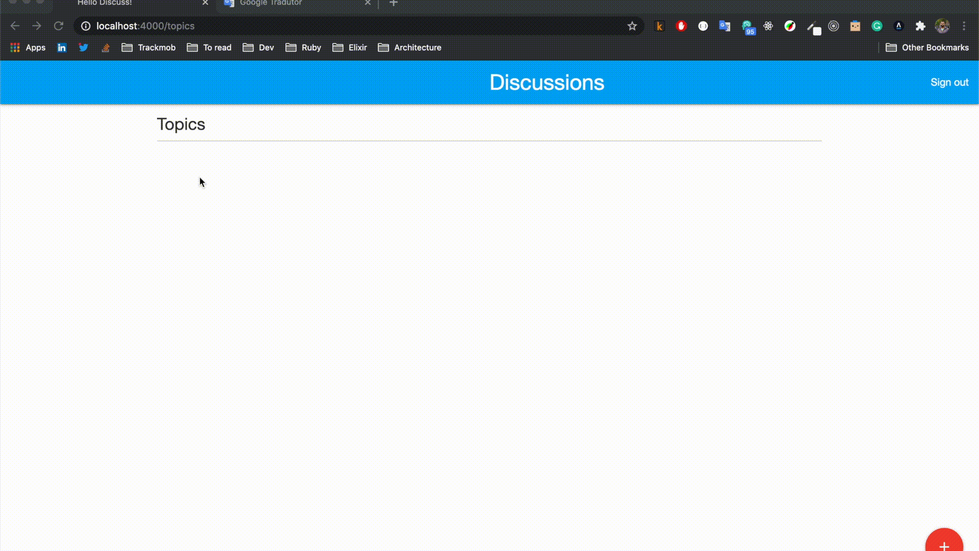This screenshot has height=551, width=979.
Task: Open a new browser tab
Action: [x=393, y=3]
